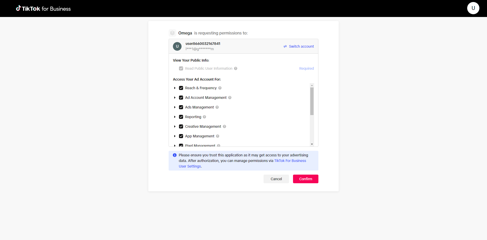Expand the Reporting permission details

(x=175, y=117)
